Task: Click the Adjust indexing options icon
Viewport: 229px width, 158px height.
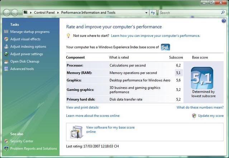Action: tap(6, 46)
